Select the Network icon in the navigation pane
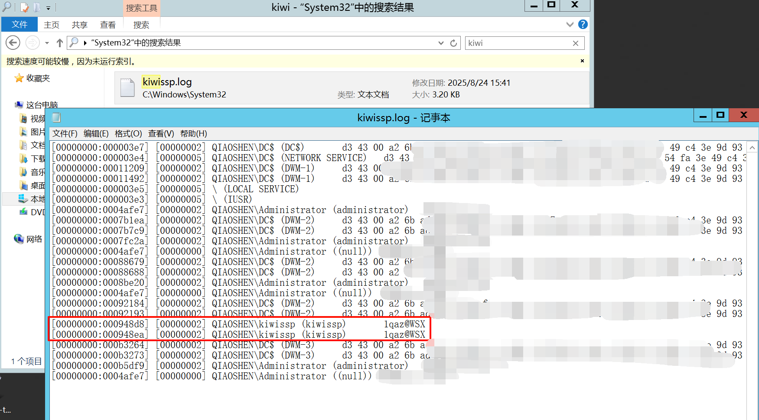 (x=19, y=239)
